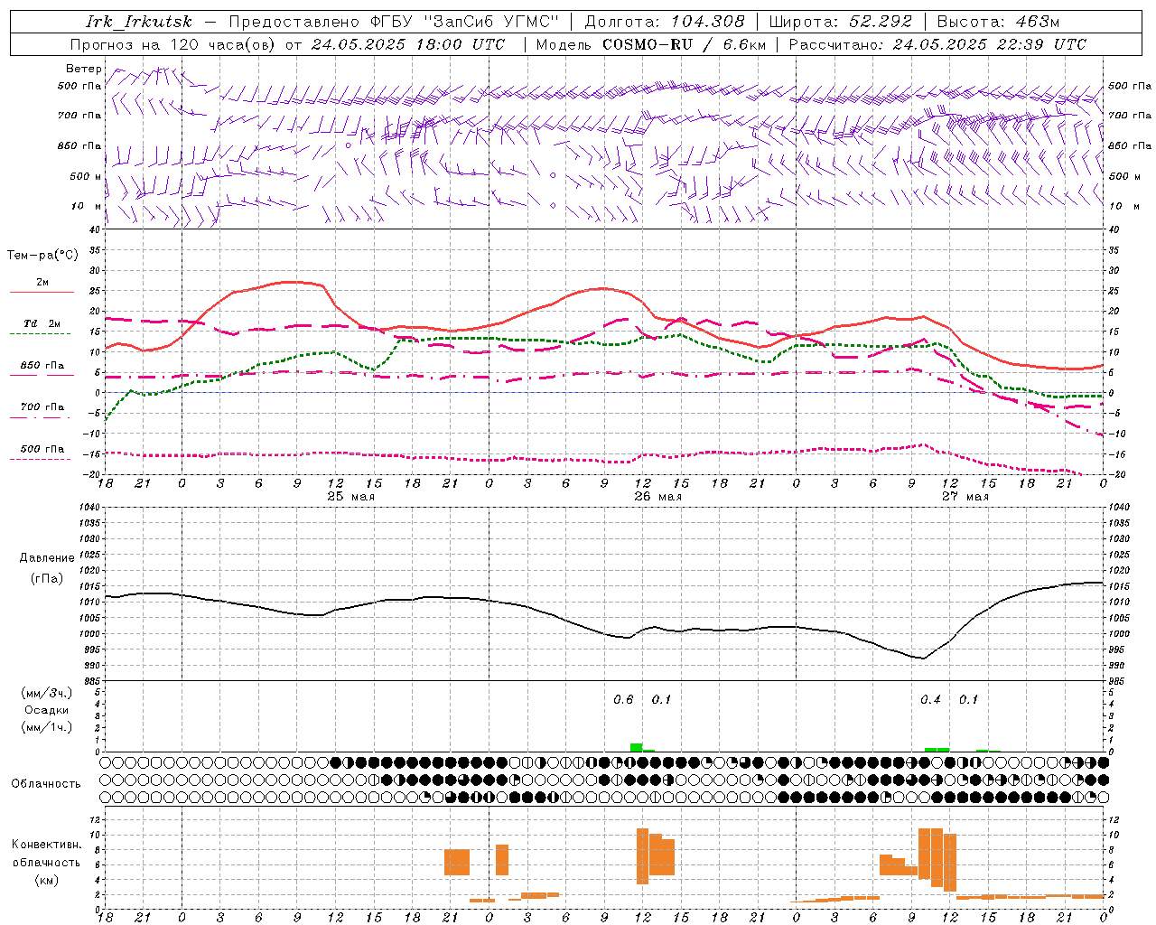
Task: Click the 'Осадки' precipitation label
Action: [x=47, y=710]
